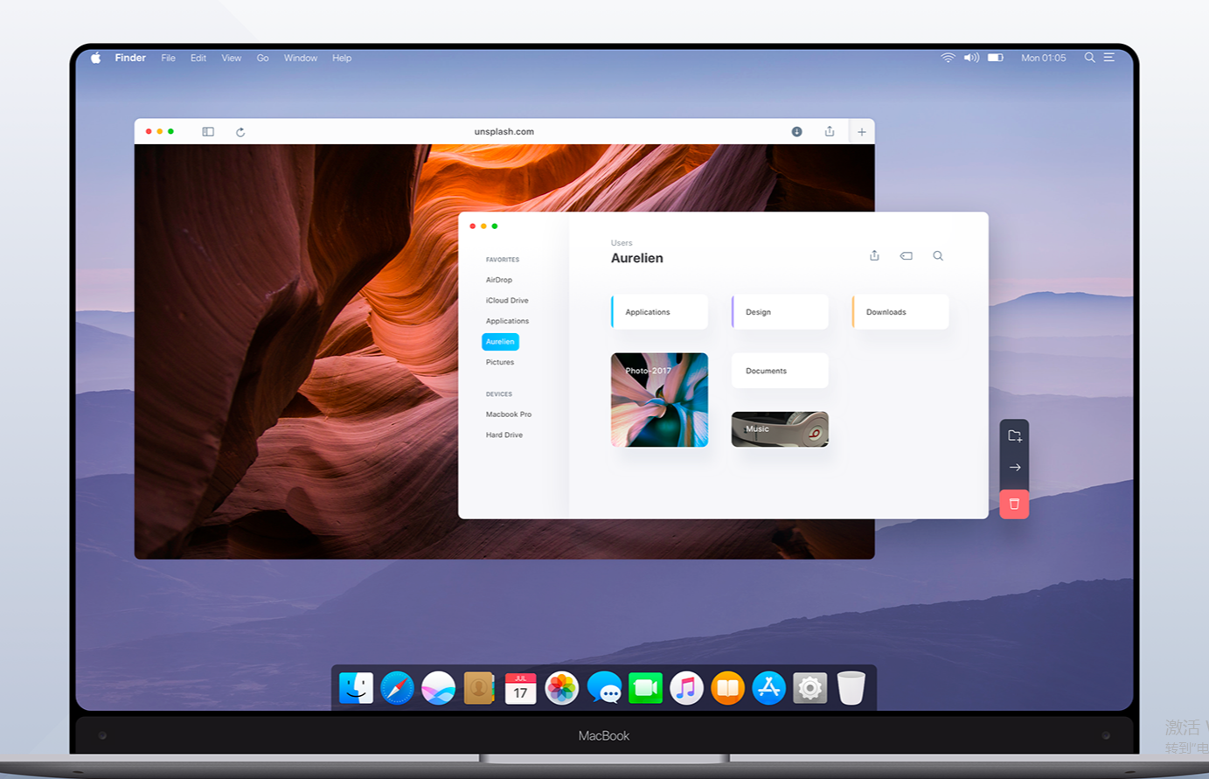1209x779 pixels.
Task: Open the Window menu in menu bar
Action: click(x=300, y=58)
